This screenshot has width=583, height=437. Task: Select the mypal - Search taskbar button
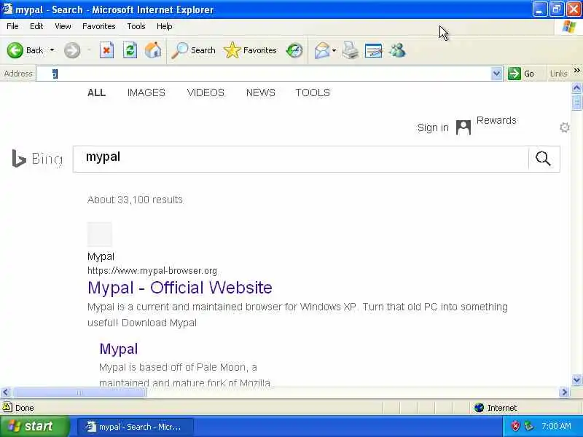pyautogui.click(x=136, y=427)
